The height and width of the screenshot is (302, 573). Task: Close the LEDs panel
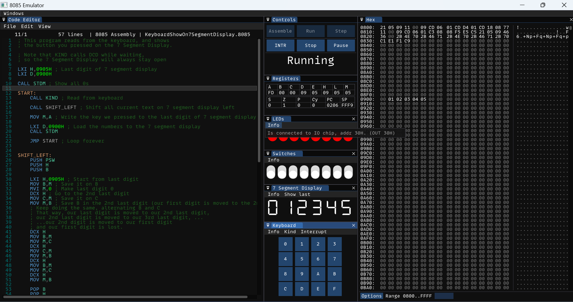[353, 119]
